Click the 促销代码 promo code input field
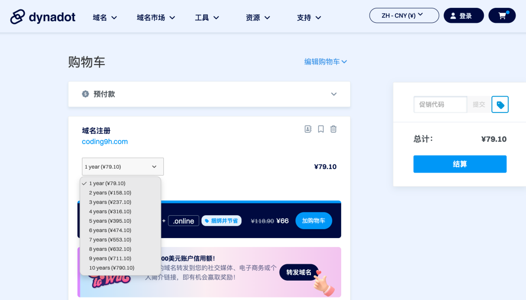Viewport: 526px width, 300px height. pos(440,105)
